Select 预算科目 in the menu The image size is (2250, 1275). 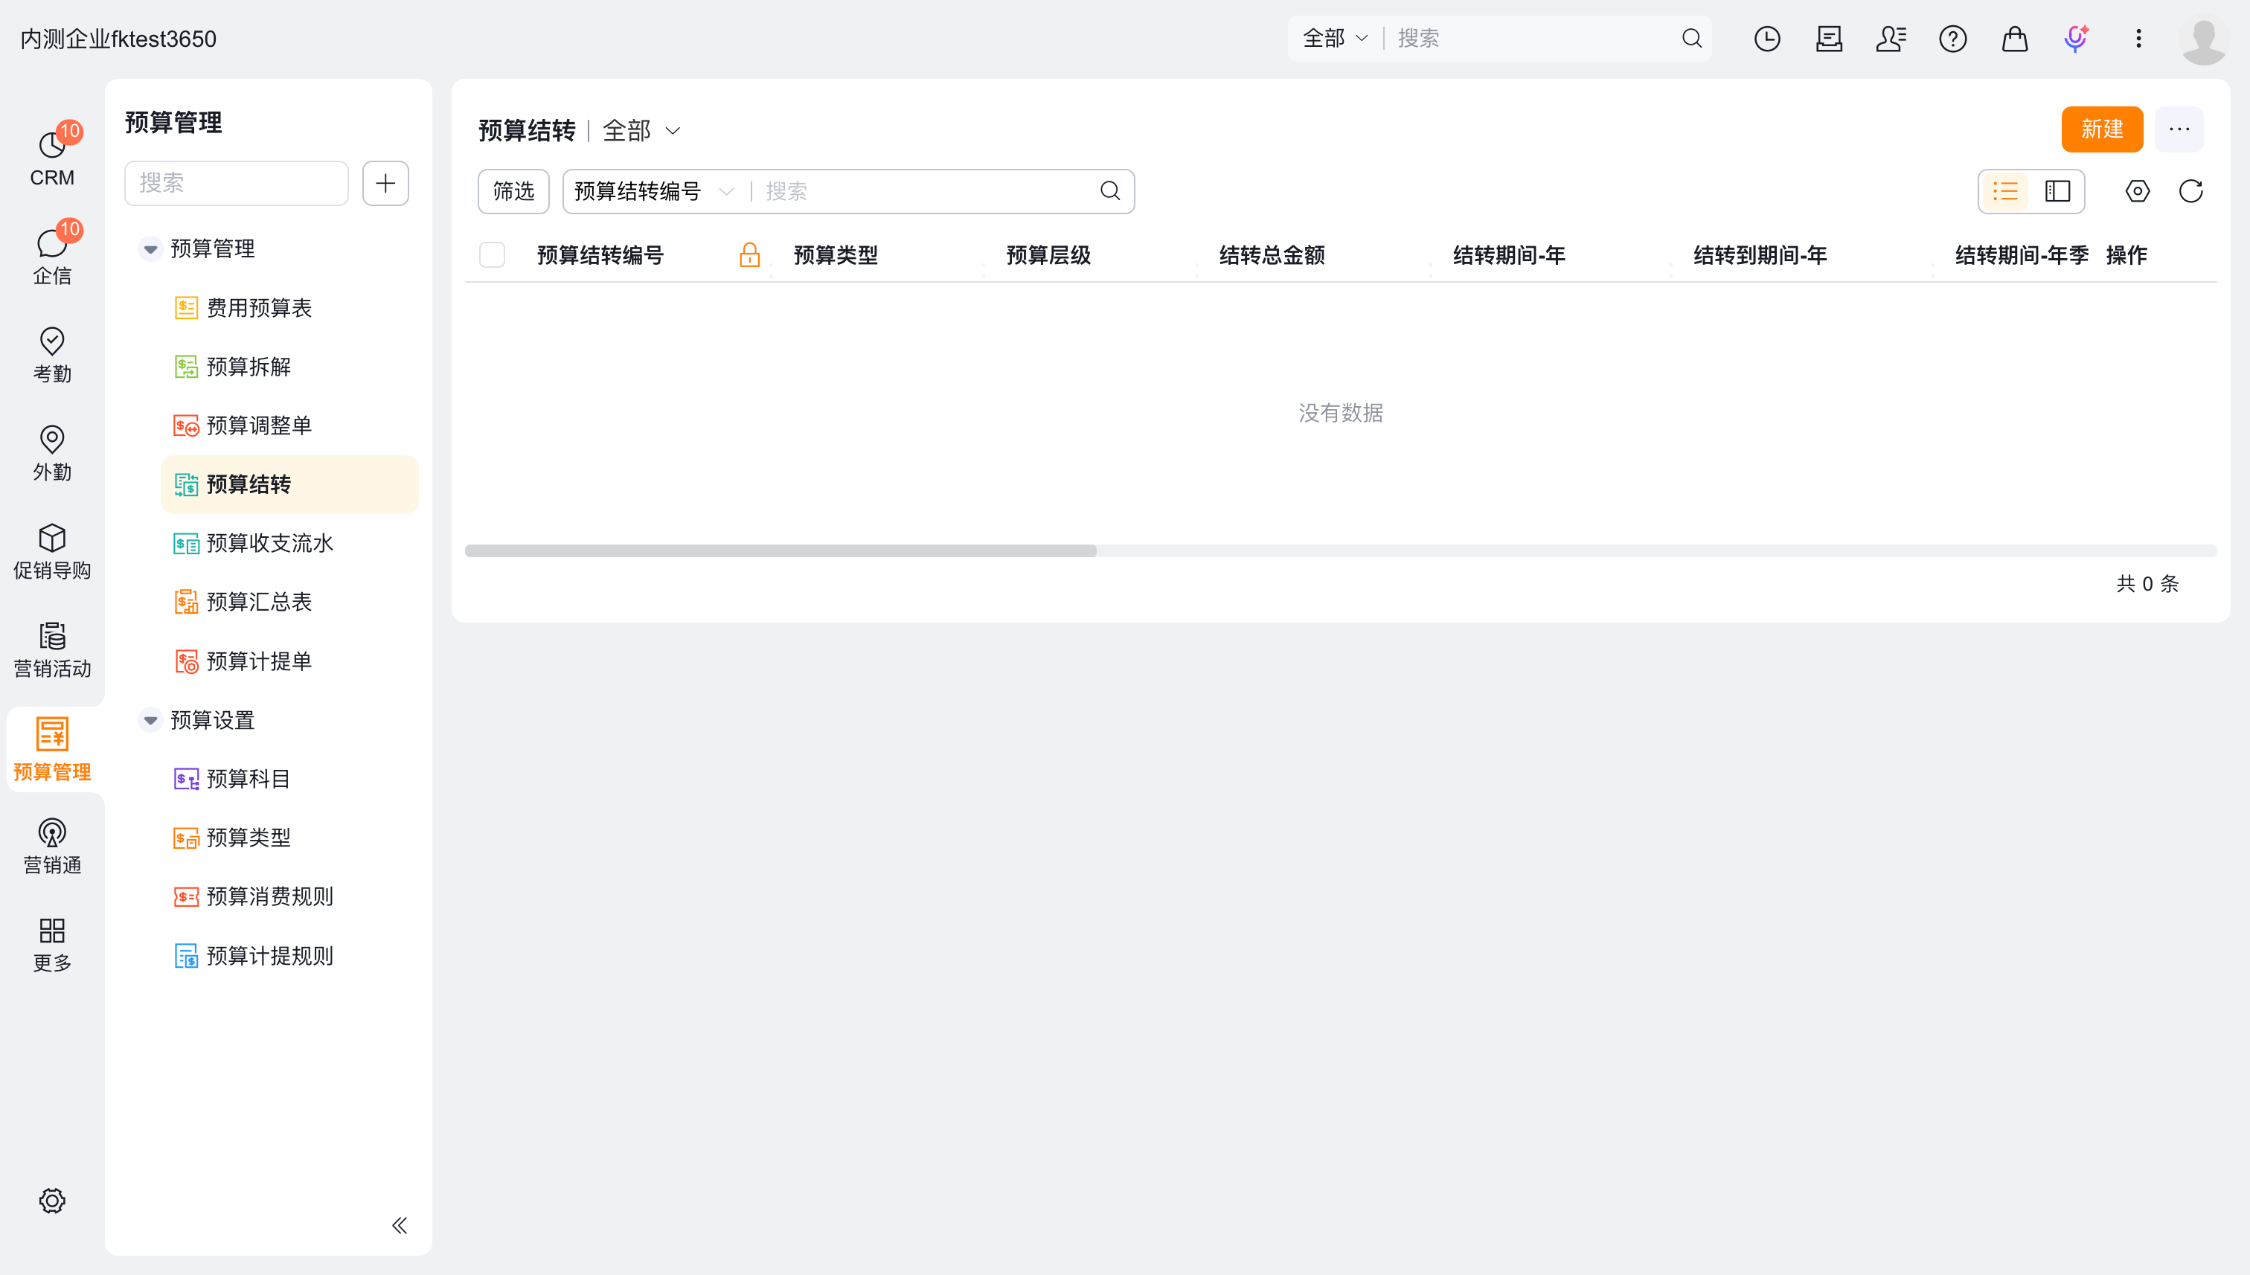pos(290,779)
